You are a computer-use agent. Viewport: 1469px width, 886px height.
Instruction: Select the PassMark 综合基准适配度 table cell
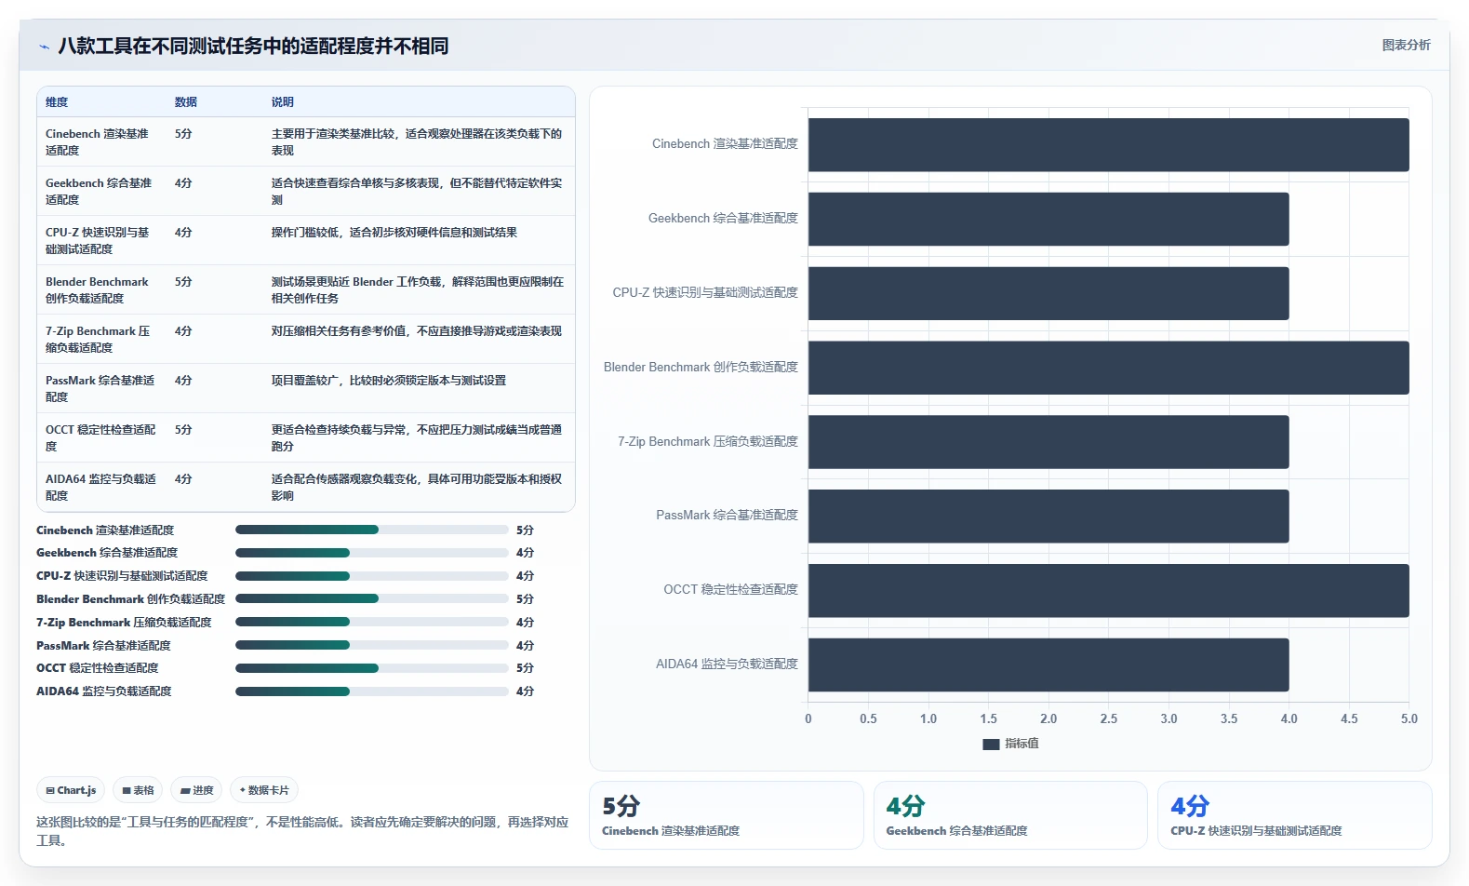(100, 388)
